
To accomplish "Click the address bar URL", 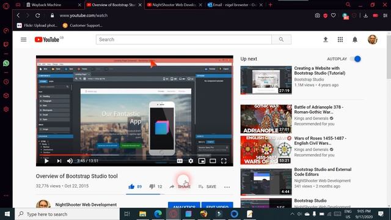I will point(84,15).
